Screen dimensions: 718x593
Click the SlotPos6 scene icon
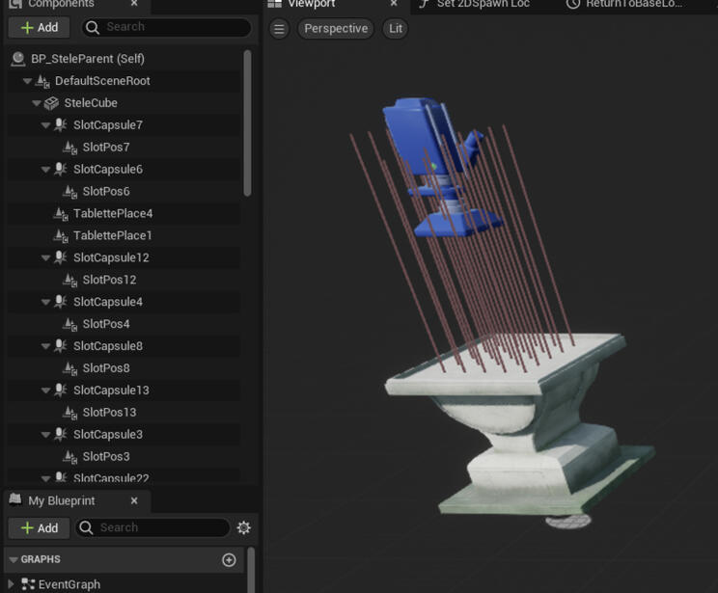coord(69,192)
